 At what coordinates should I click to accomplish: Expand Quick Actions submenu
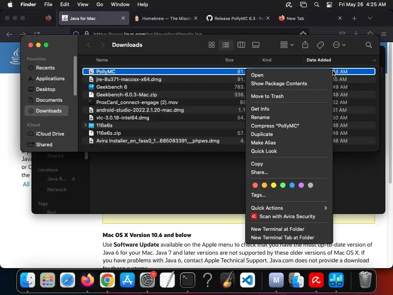289,208
